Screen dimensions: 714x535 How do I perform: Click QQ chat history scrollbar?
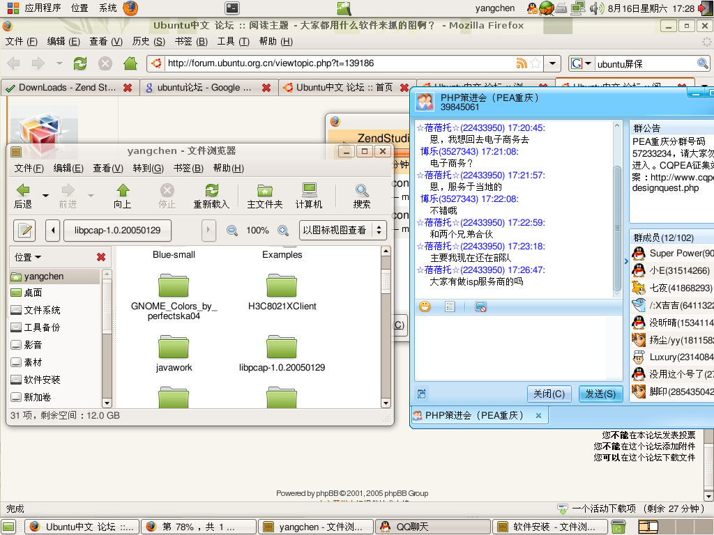tap(617, 228)
